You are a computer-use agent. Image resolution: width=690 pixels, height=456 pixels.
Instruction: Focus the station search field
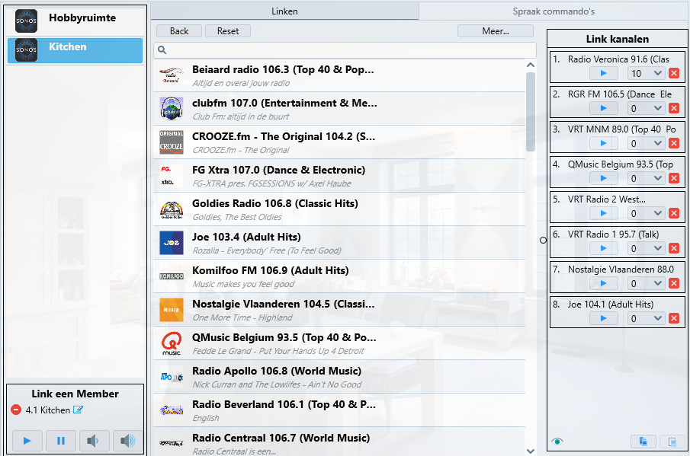pos(345,49)
